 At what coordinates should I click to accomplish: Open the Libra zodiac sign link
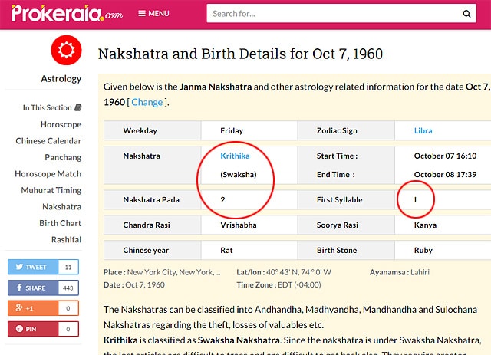click(x=423, y=130)
